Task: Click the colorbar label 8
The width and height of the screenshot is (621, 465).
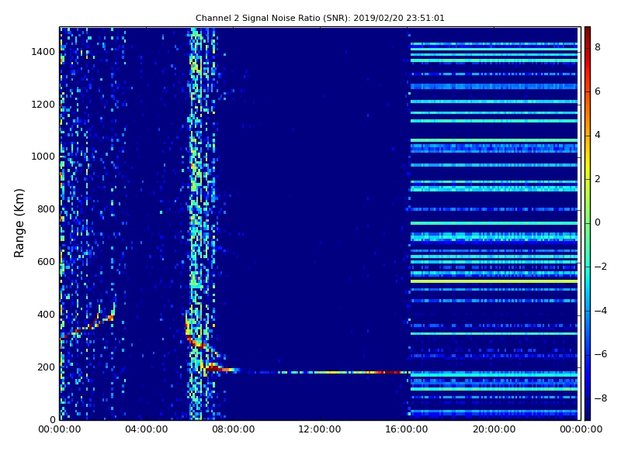Action: [x=598, y=47]
